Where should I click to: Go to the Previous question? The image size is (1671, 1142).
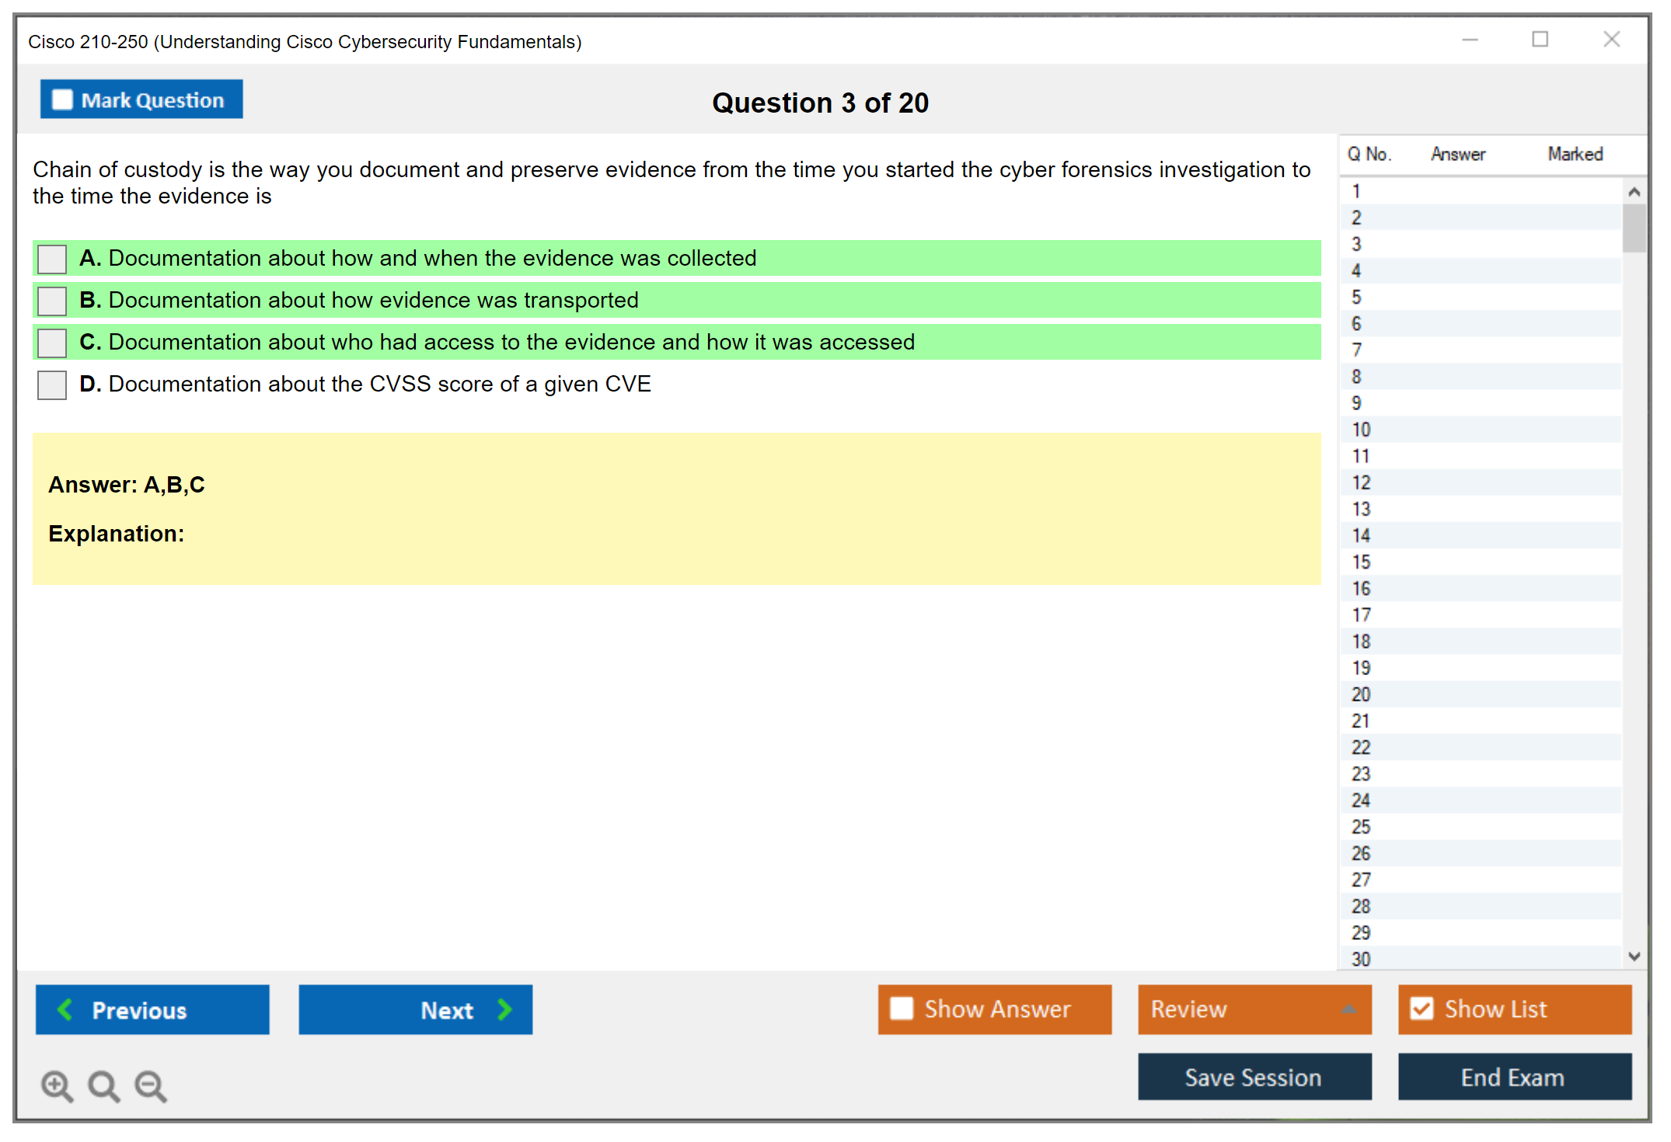click(x=152, y=1009)
